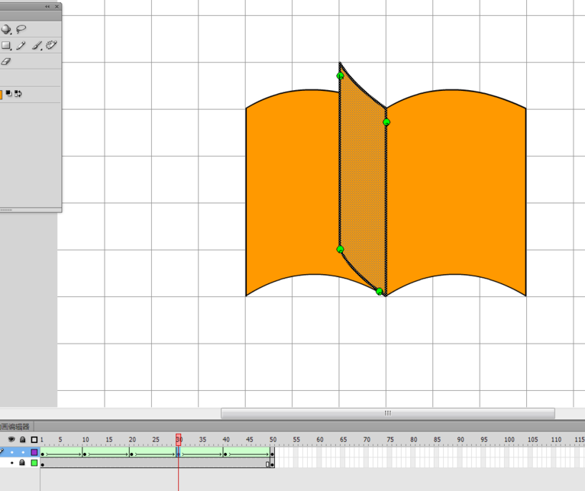The image size is (585, 491).
Task: Open the orange fill color swatch
Action: [x=1, y=95]
